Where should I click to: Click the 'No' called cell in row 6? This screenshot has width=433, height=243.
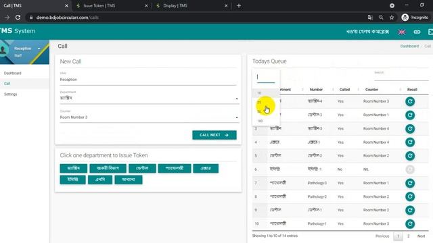[x=340, y=169]
